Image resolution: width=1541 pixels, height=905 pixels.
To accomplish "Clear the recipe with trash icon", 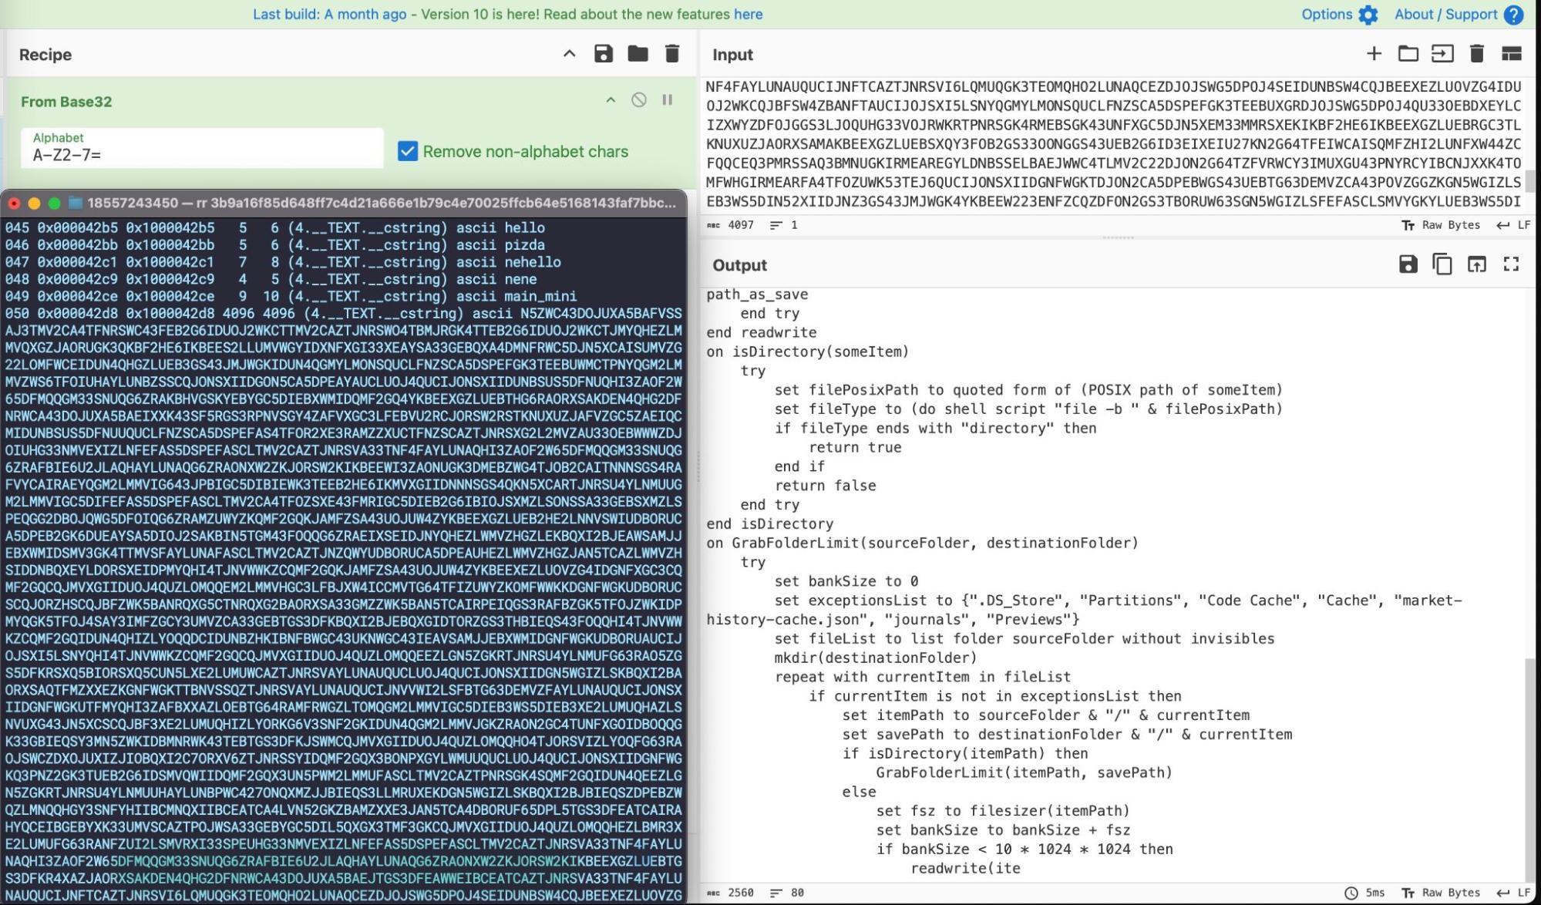I will (x=672, y=54).
